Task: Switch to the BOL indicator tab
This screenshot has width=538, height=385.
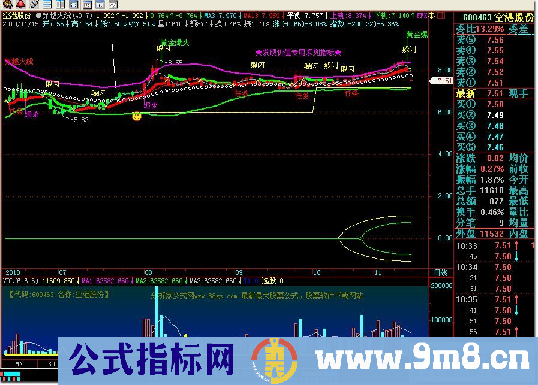Action: (52, 364)
